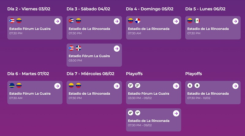Open arrow on Día 4 Domingo match

176,21
